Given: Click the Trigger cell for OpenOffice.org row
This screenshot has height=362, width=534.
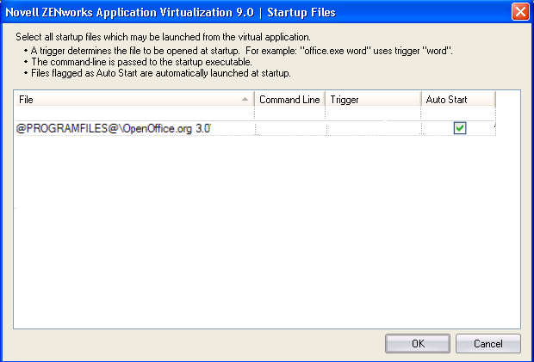Looking at the screenshot, I should [374, 128].
